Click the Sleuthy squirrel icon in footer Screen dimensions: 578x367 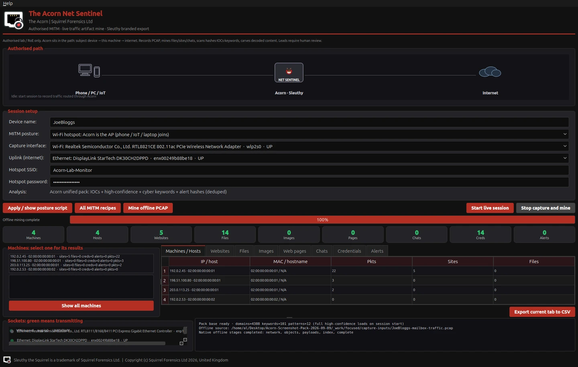(7, 360)
